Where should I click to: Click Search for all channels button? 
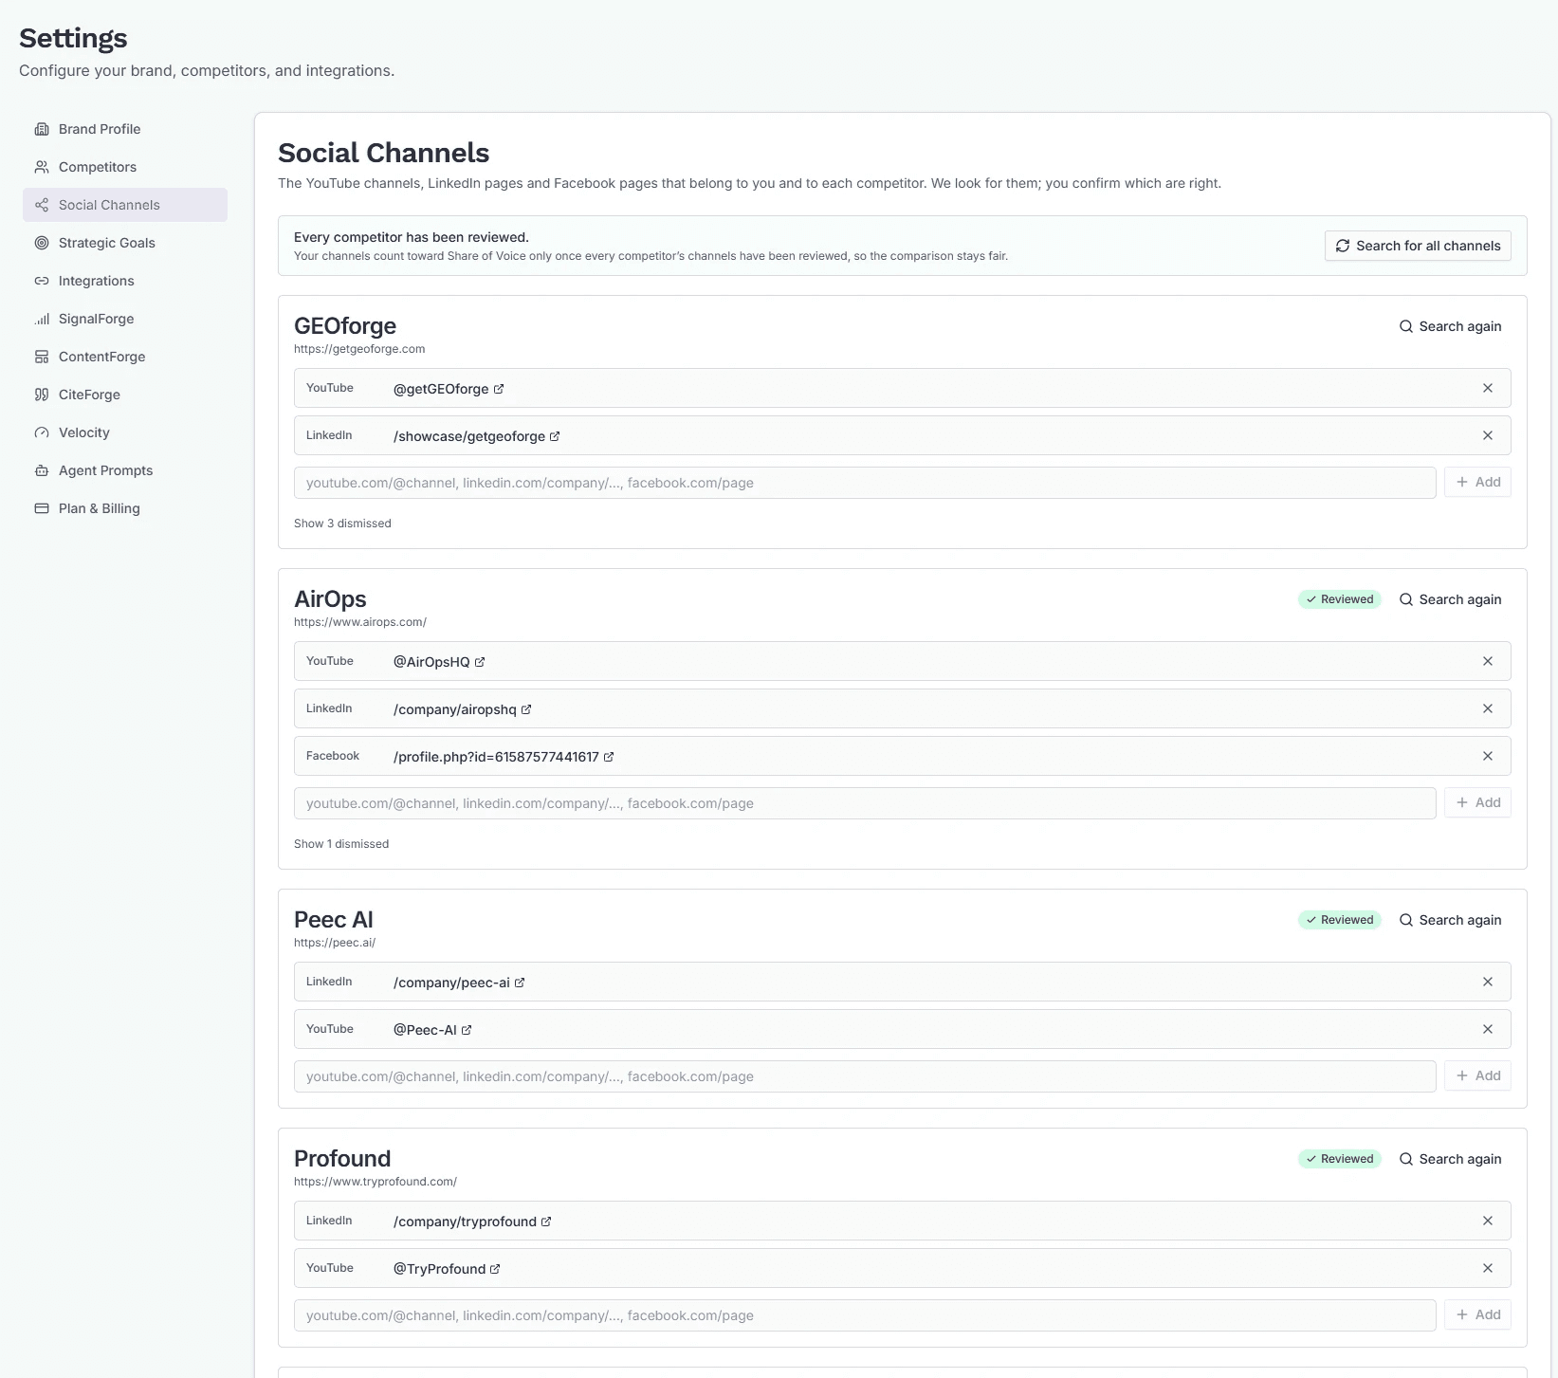pos(1418,246)
